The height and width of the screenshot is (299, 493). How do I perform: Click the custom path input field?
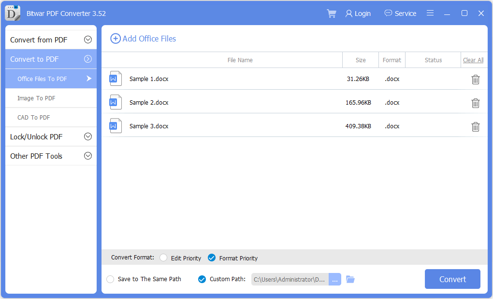[x=289, y=279]
